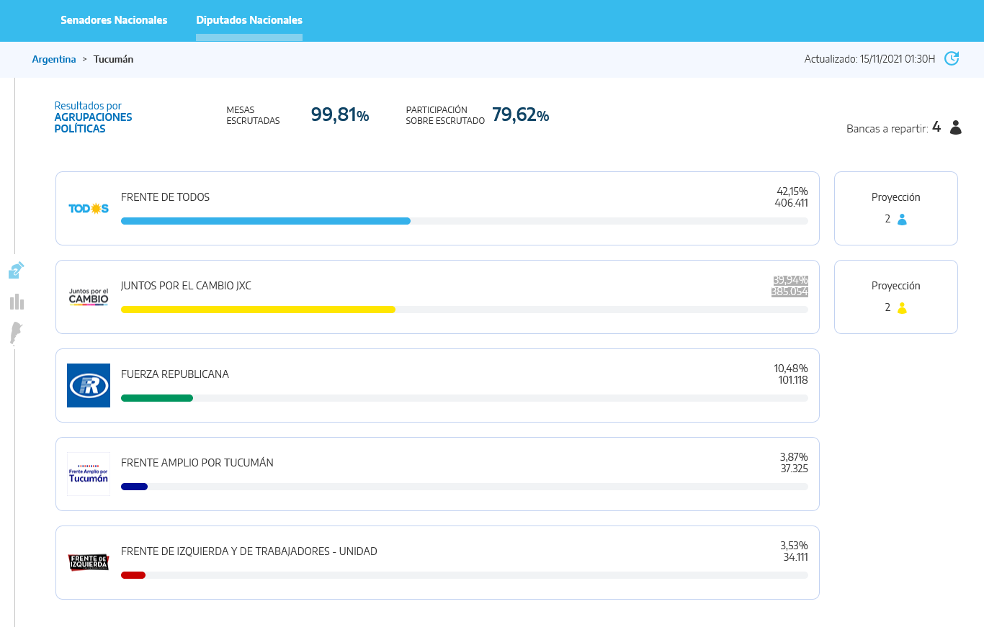
Task: Click the Resultados por Agrupaciones Políticas heading
Action: click(x=94, y=117)
